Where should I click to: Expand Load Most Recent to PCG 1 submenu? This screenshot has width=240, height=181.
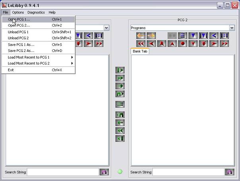pos(38,57)
